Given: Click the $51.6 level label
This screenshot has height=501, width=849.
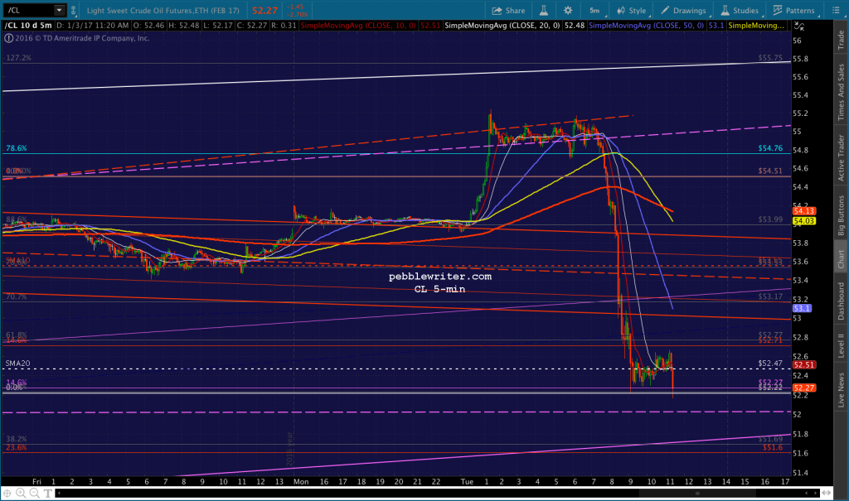Looking at the screenshot, I should click(773, 448).
